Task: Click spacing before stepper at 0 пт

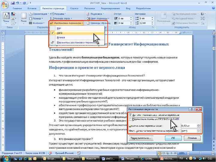Action: (152, 18)
